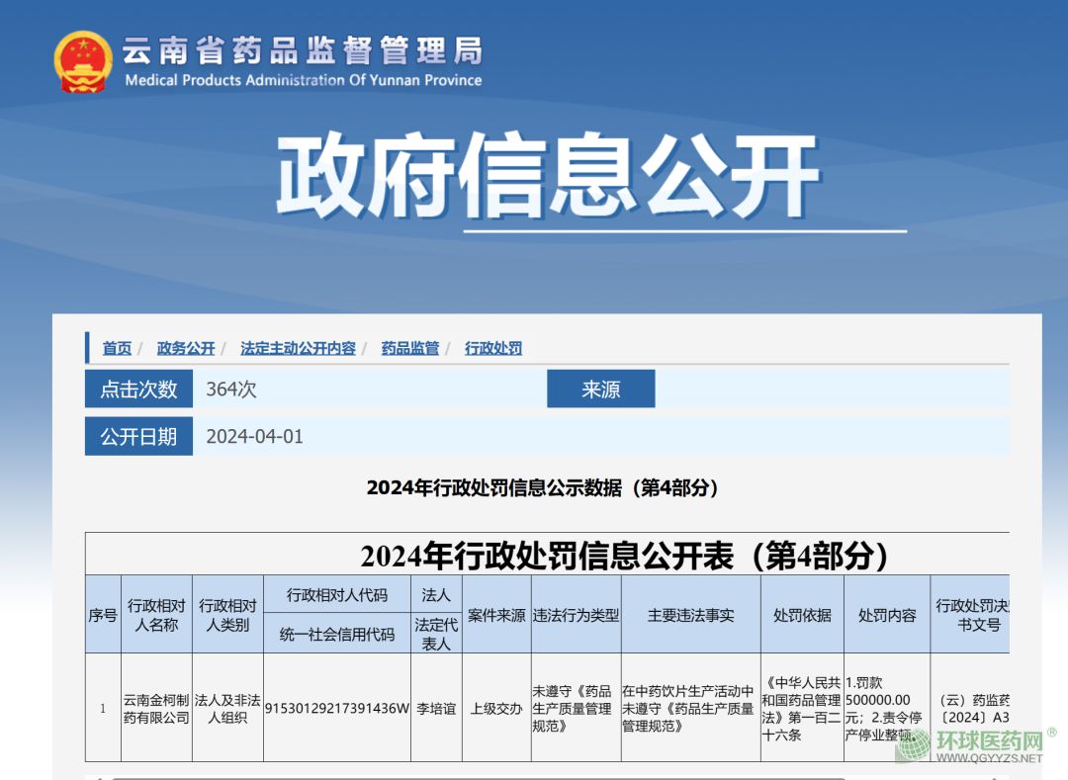Viewport: 1068px width, 780px height.
Task: Click the 处罚依据 column header
Action: coord(802,615)
